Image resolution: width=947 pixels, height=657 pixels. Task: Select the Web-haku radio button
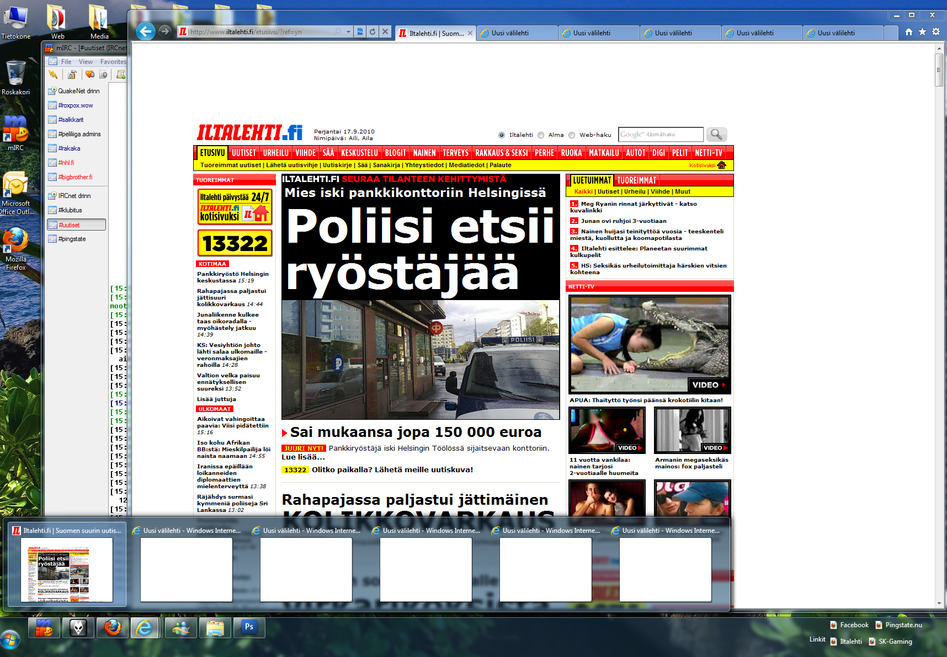[x=572, y=135]
